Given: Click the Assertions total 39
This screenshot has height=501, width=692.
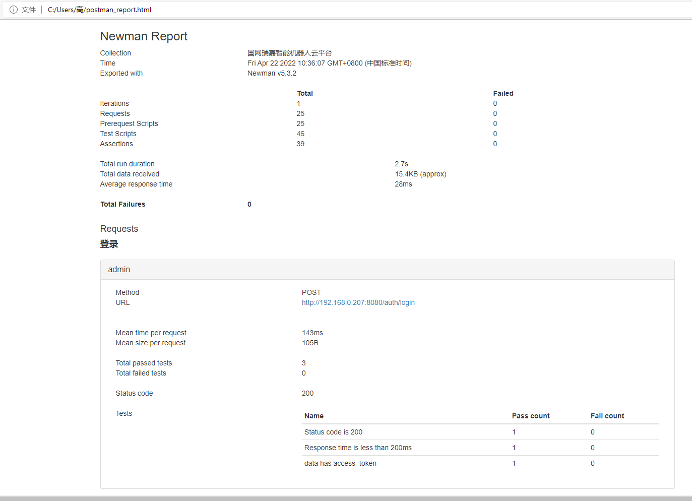Looking at the screenshot, I should [300, 144].
